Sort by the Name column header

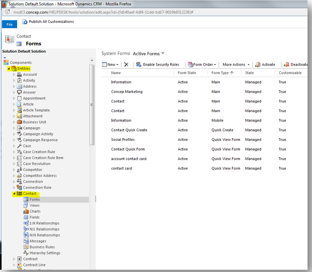coord(116,73)
